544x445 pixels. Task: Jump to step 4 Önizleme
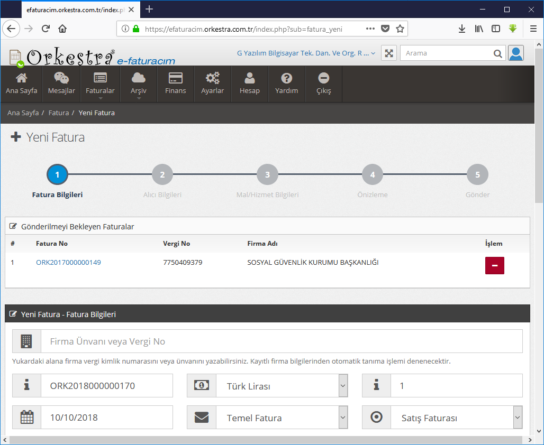point(373,175)
